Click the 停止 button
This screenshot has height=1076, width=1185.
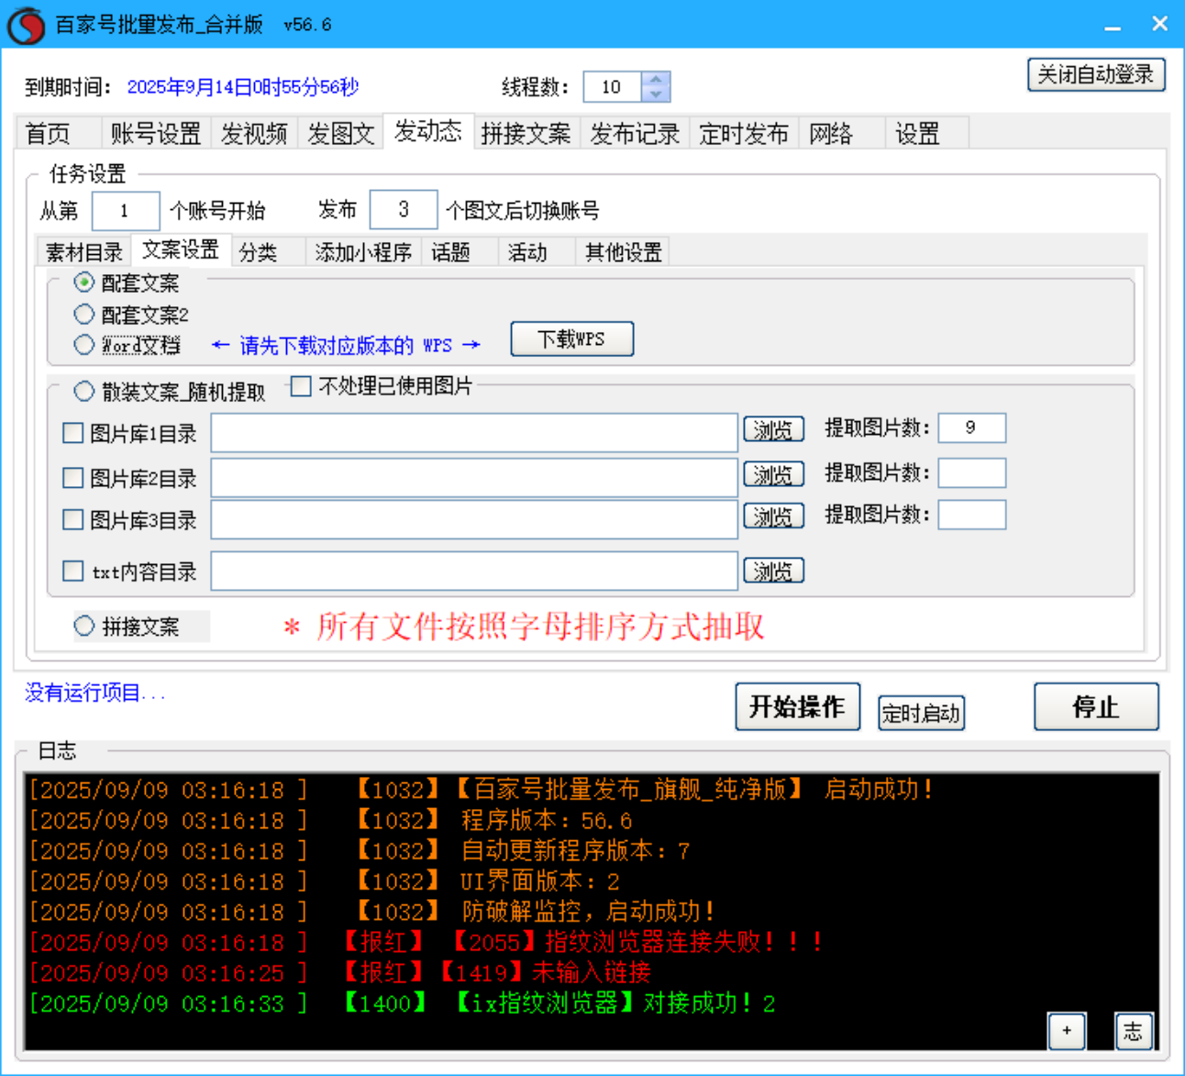pos(1096,707)
